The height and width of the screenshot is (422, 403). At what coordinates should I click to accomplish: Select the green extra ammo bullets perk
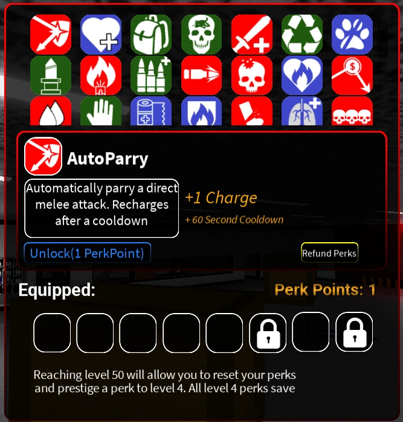click(151, 75)
